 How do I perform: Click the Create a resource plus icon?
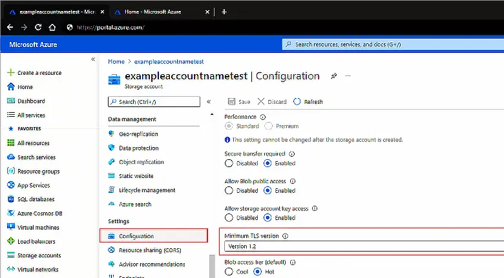click(11, 72)
